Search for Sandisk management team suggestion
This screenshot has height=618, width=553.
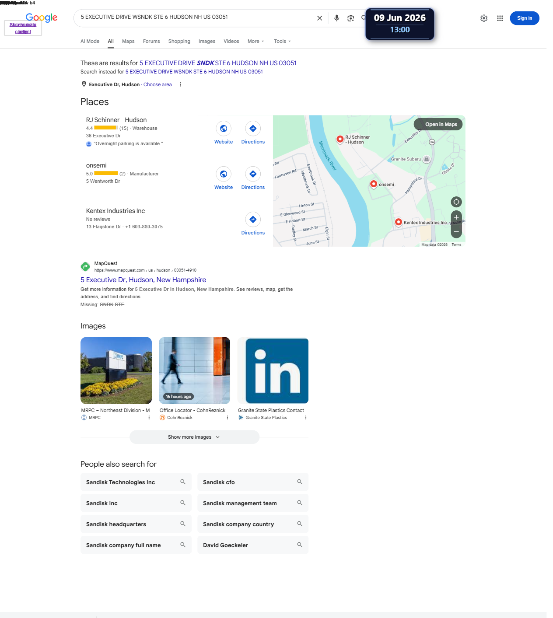click(253, 503)
